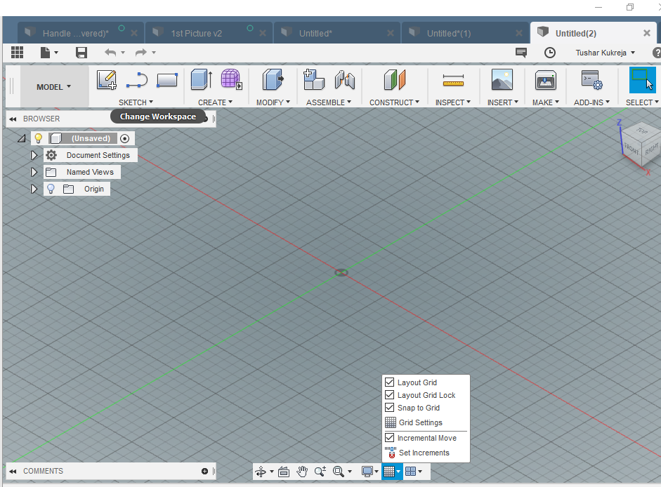Expand the Document Settings tree node
This screenshot has height=487, width=661.
pos(34,156)
